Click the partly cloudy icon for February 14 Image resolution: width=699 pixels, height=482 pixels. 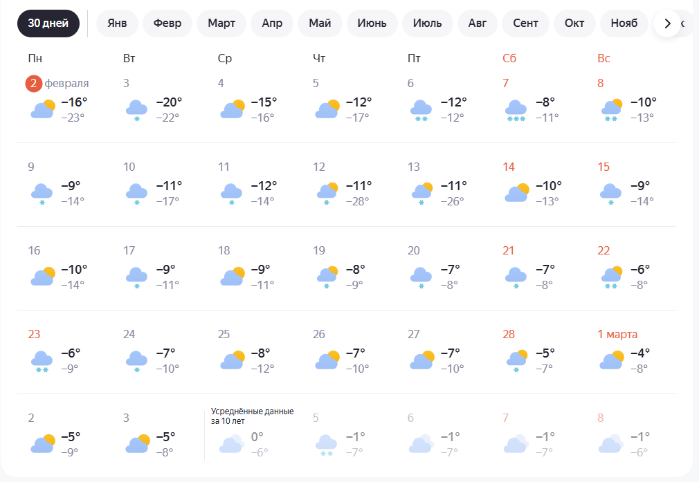[x=517, y=193]
